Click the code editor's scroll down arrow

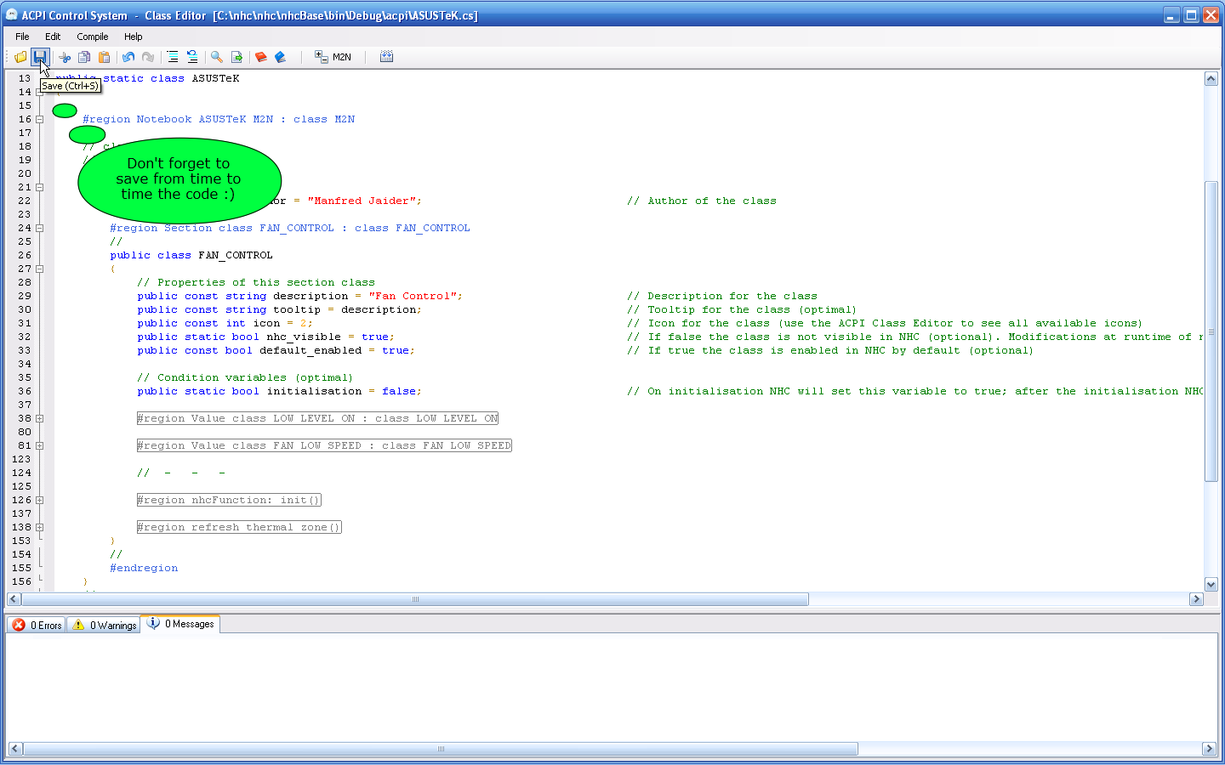[1211, 584]
